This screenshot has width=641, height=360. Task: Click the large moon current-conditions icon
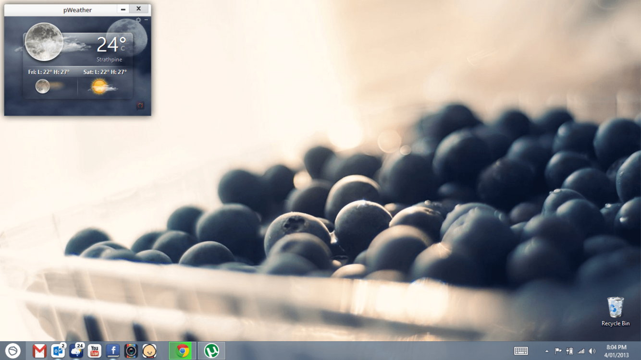click(x=44, y=42)
